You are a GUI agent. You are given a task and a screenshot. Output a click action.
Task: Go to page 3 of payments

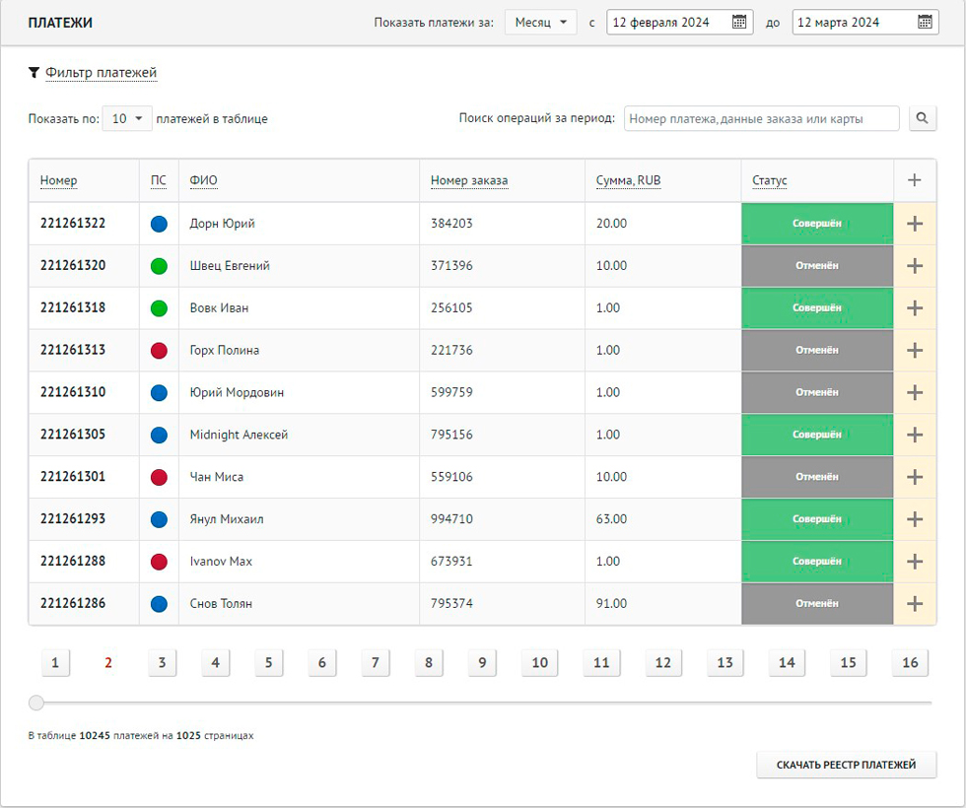tap(162, 663)
